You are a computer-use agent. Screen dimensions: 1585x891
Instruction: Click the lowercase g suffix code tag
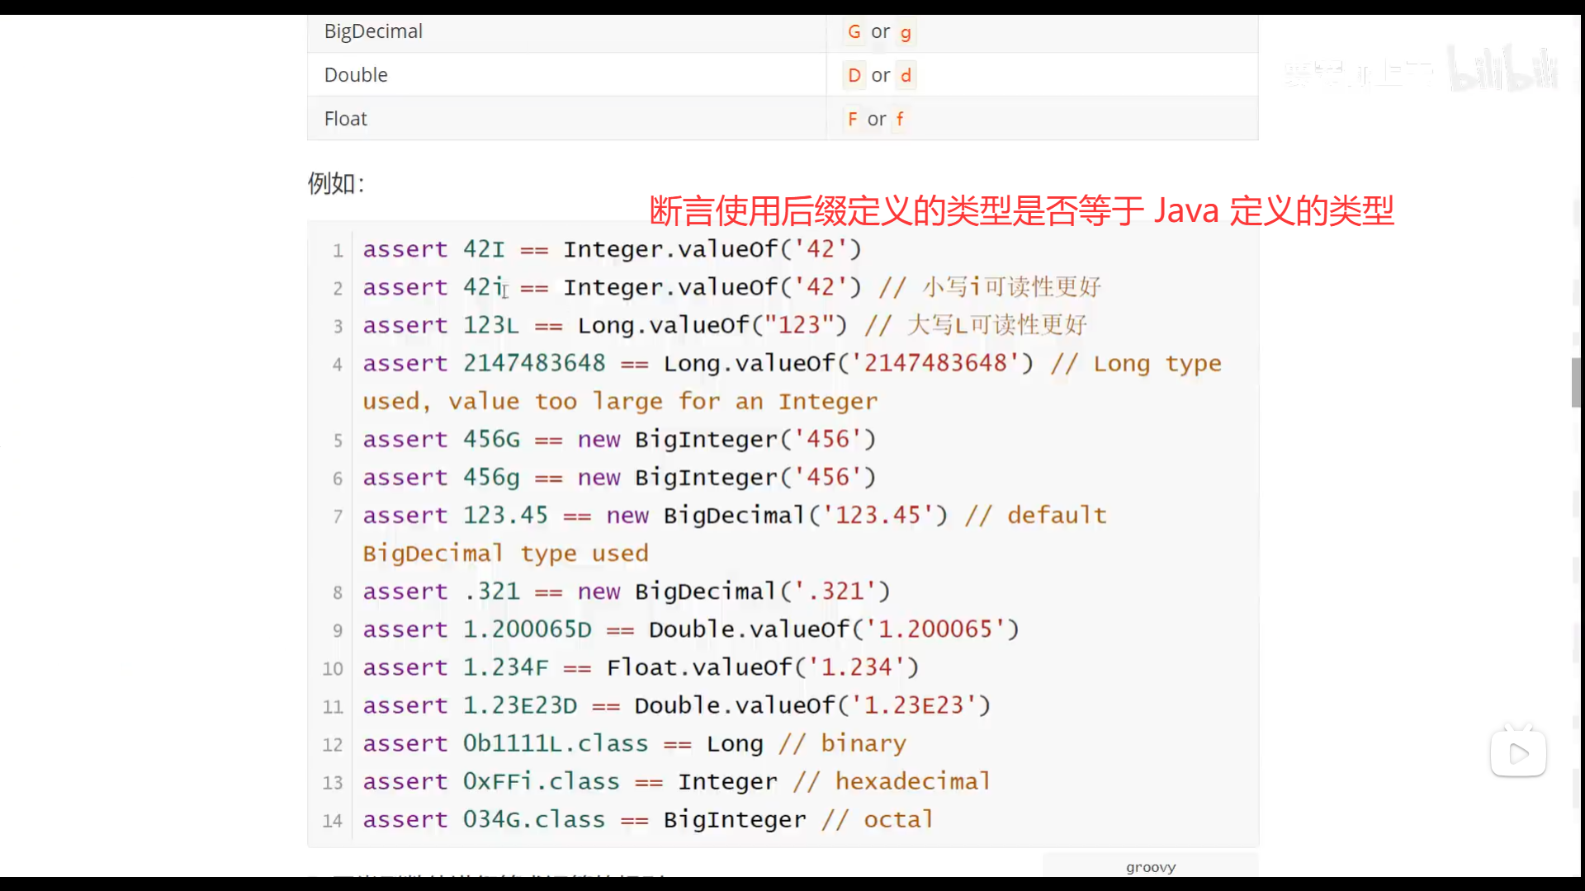906,33
